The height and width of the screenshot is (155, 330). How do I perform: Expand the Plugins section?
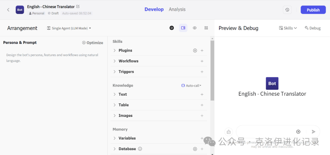(x=115, y=50)
